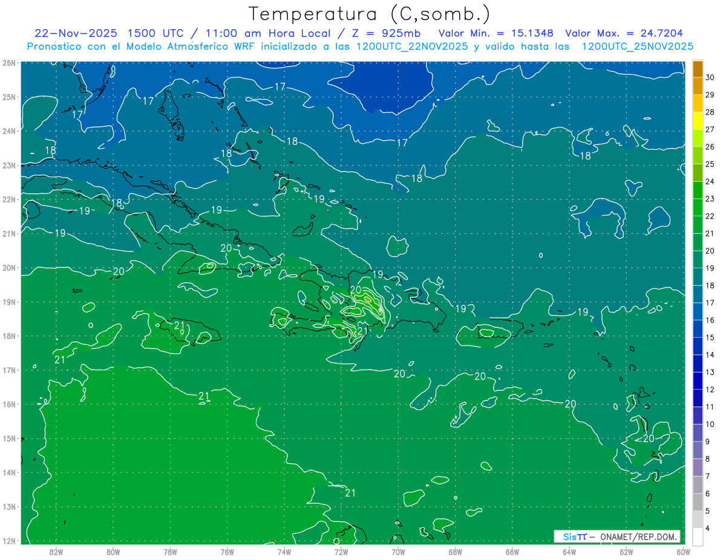The image size is (726, 560).
Task: Click the 14N latitude axis label
Action: coord(8,472)
